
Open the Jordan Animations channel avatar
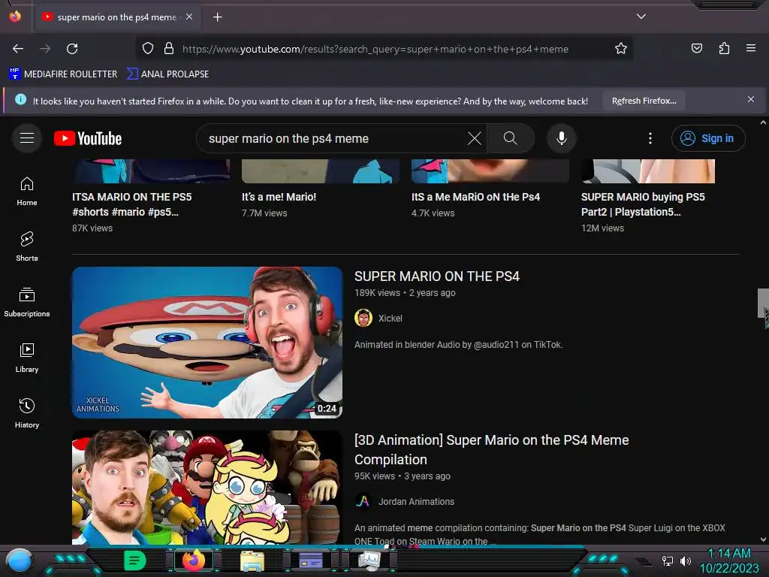pos(363,501)
